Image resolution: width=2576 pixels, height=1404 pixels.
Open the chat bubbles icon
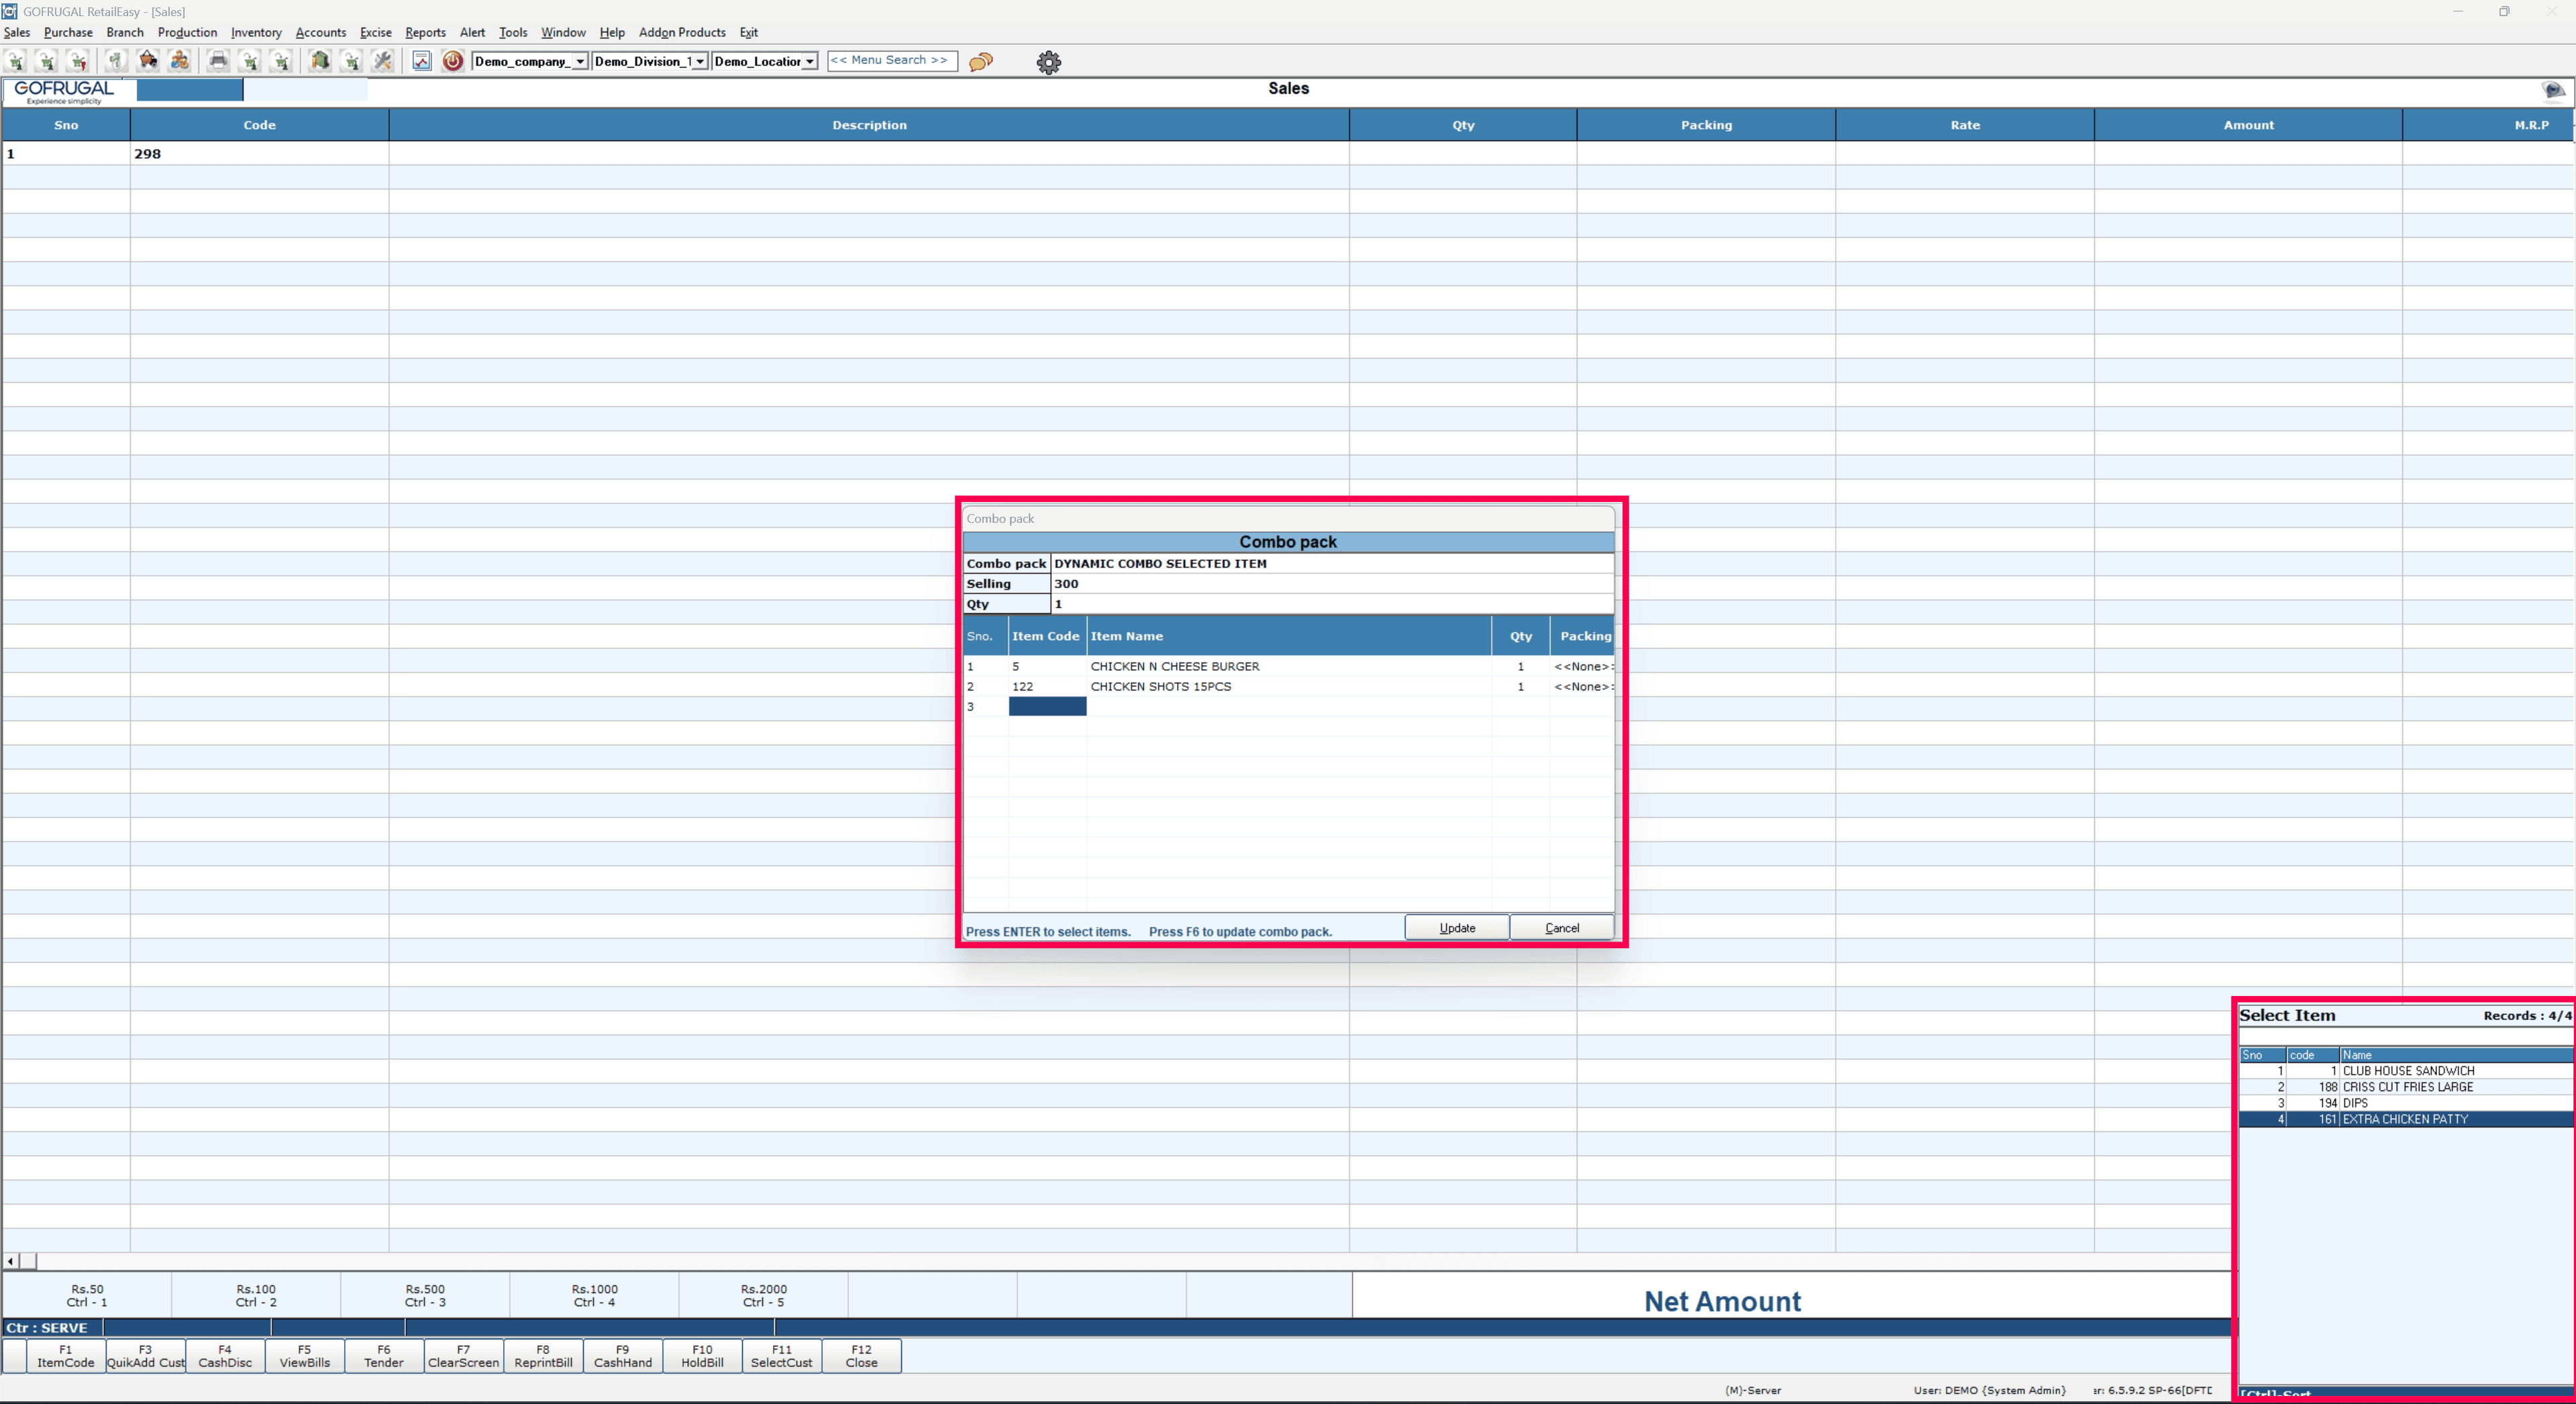(981, 62)
